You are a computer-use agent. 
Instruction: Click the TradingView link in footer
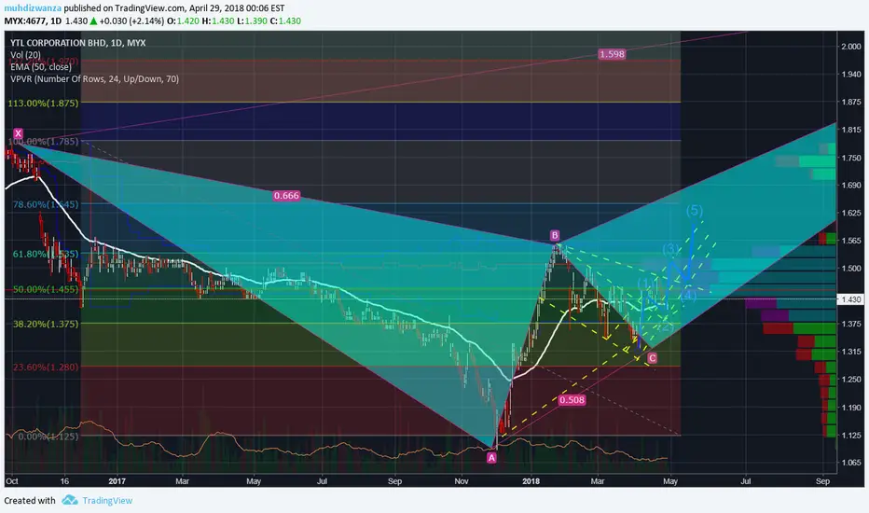click(107, 500)
